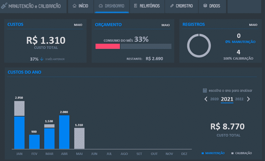
Task: Click the R$ 2.690 restante value
Action: pos(154,58)
